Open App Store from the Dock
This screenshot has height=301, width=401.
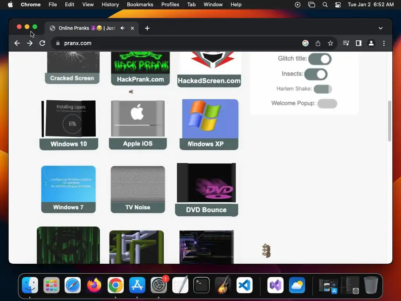click(137, 285)
